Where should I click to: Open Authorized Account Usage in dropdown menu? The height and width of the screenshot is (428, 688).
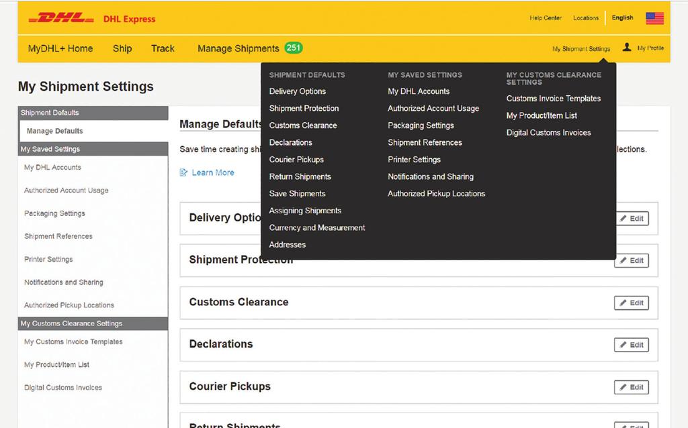(x=433, y=108)
